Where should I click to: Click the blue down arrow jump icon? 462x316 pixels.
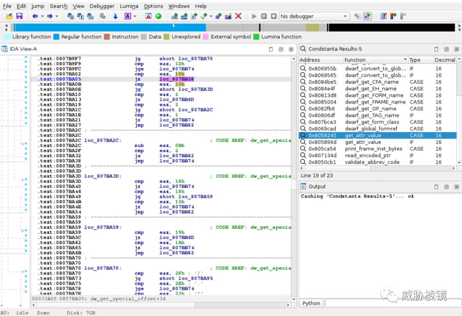tap(115, 16)
